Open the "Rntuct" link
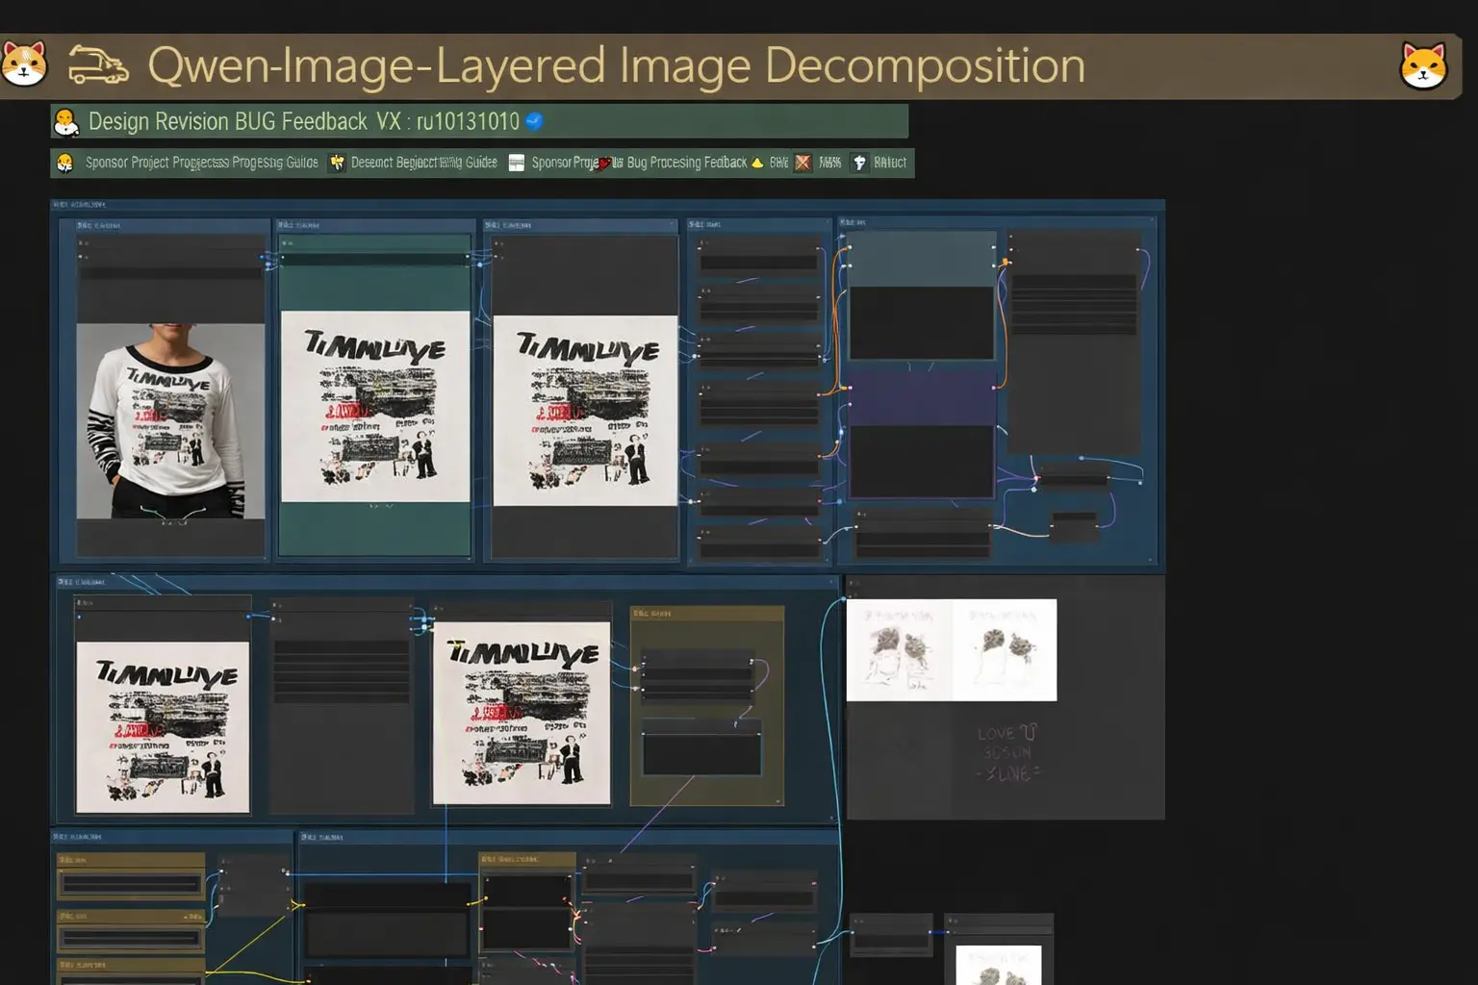This screenshot has height=985, width=1478. [x=890, y=163]
